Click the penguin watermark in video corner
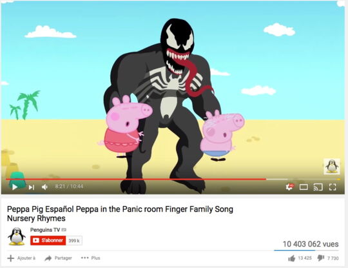 pyautogui.click(x=332, y=167)
